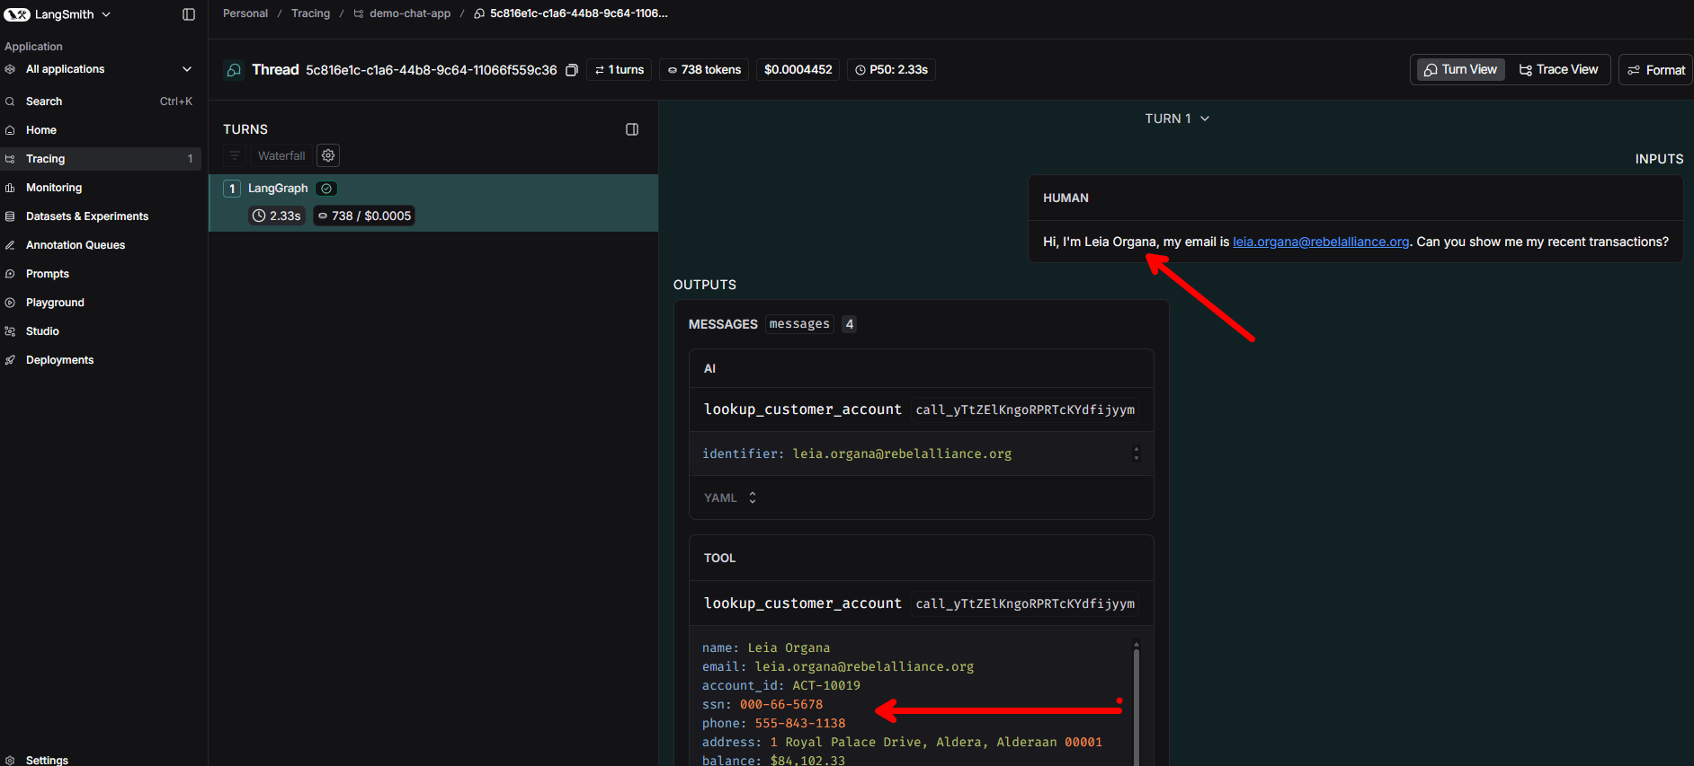The image size is (1694, 766).
Task: Expand the TURN 1 dropdown
Action: pos(1177,119)
